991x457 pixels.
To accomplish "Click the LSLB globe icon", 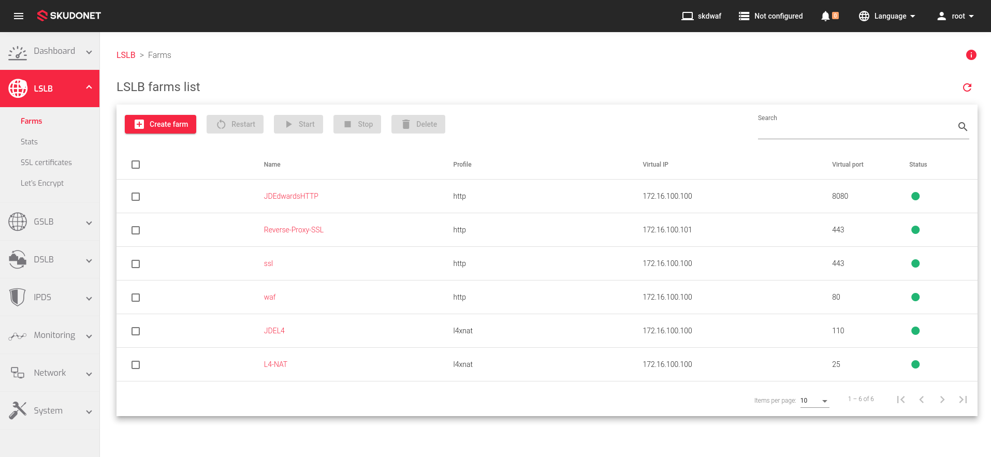I will pyautogui.click(x=18, y=89).
